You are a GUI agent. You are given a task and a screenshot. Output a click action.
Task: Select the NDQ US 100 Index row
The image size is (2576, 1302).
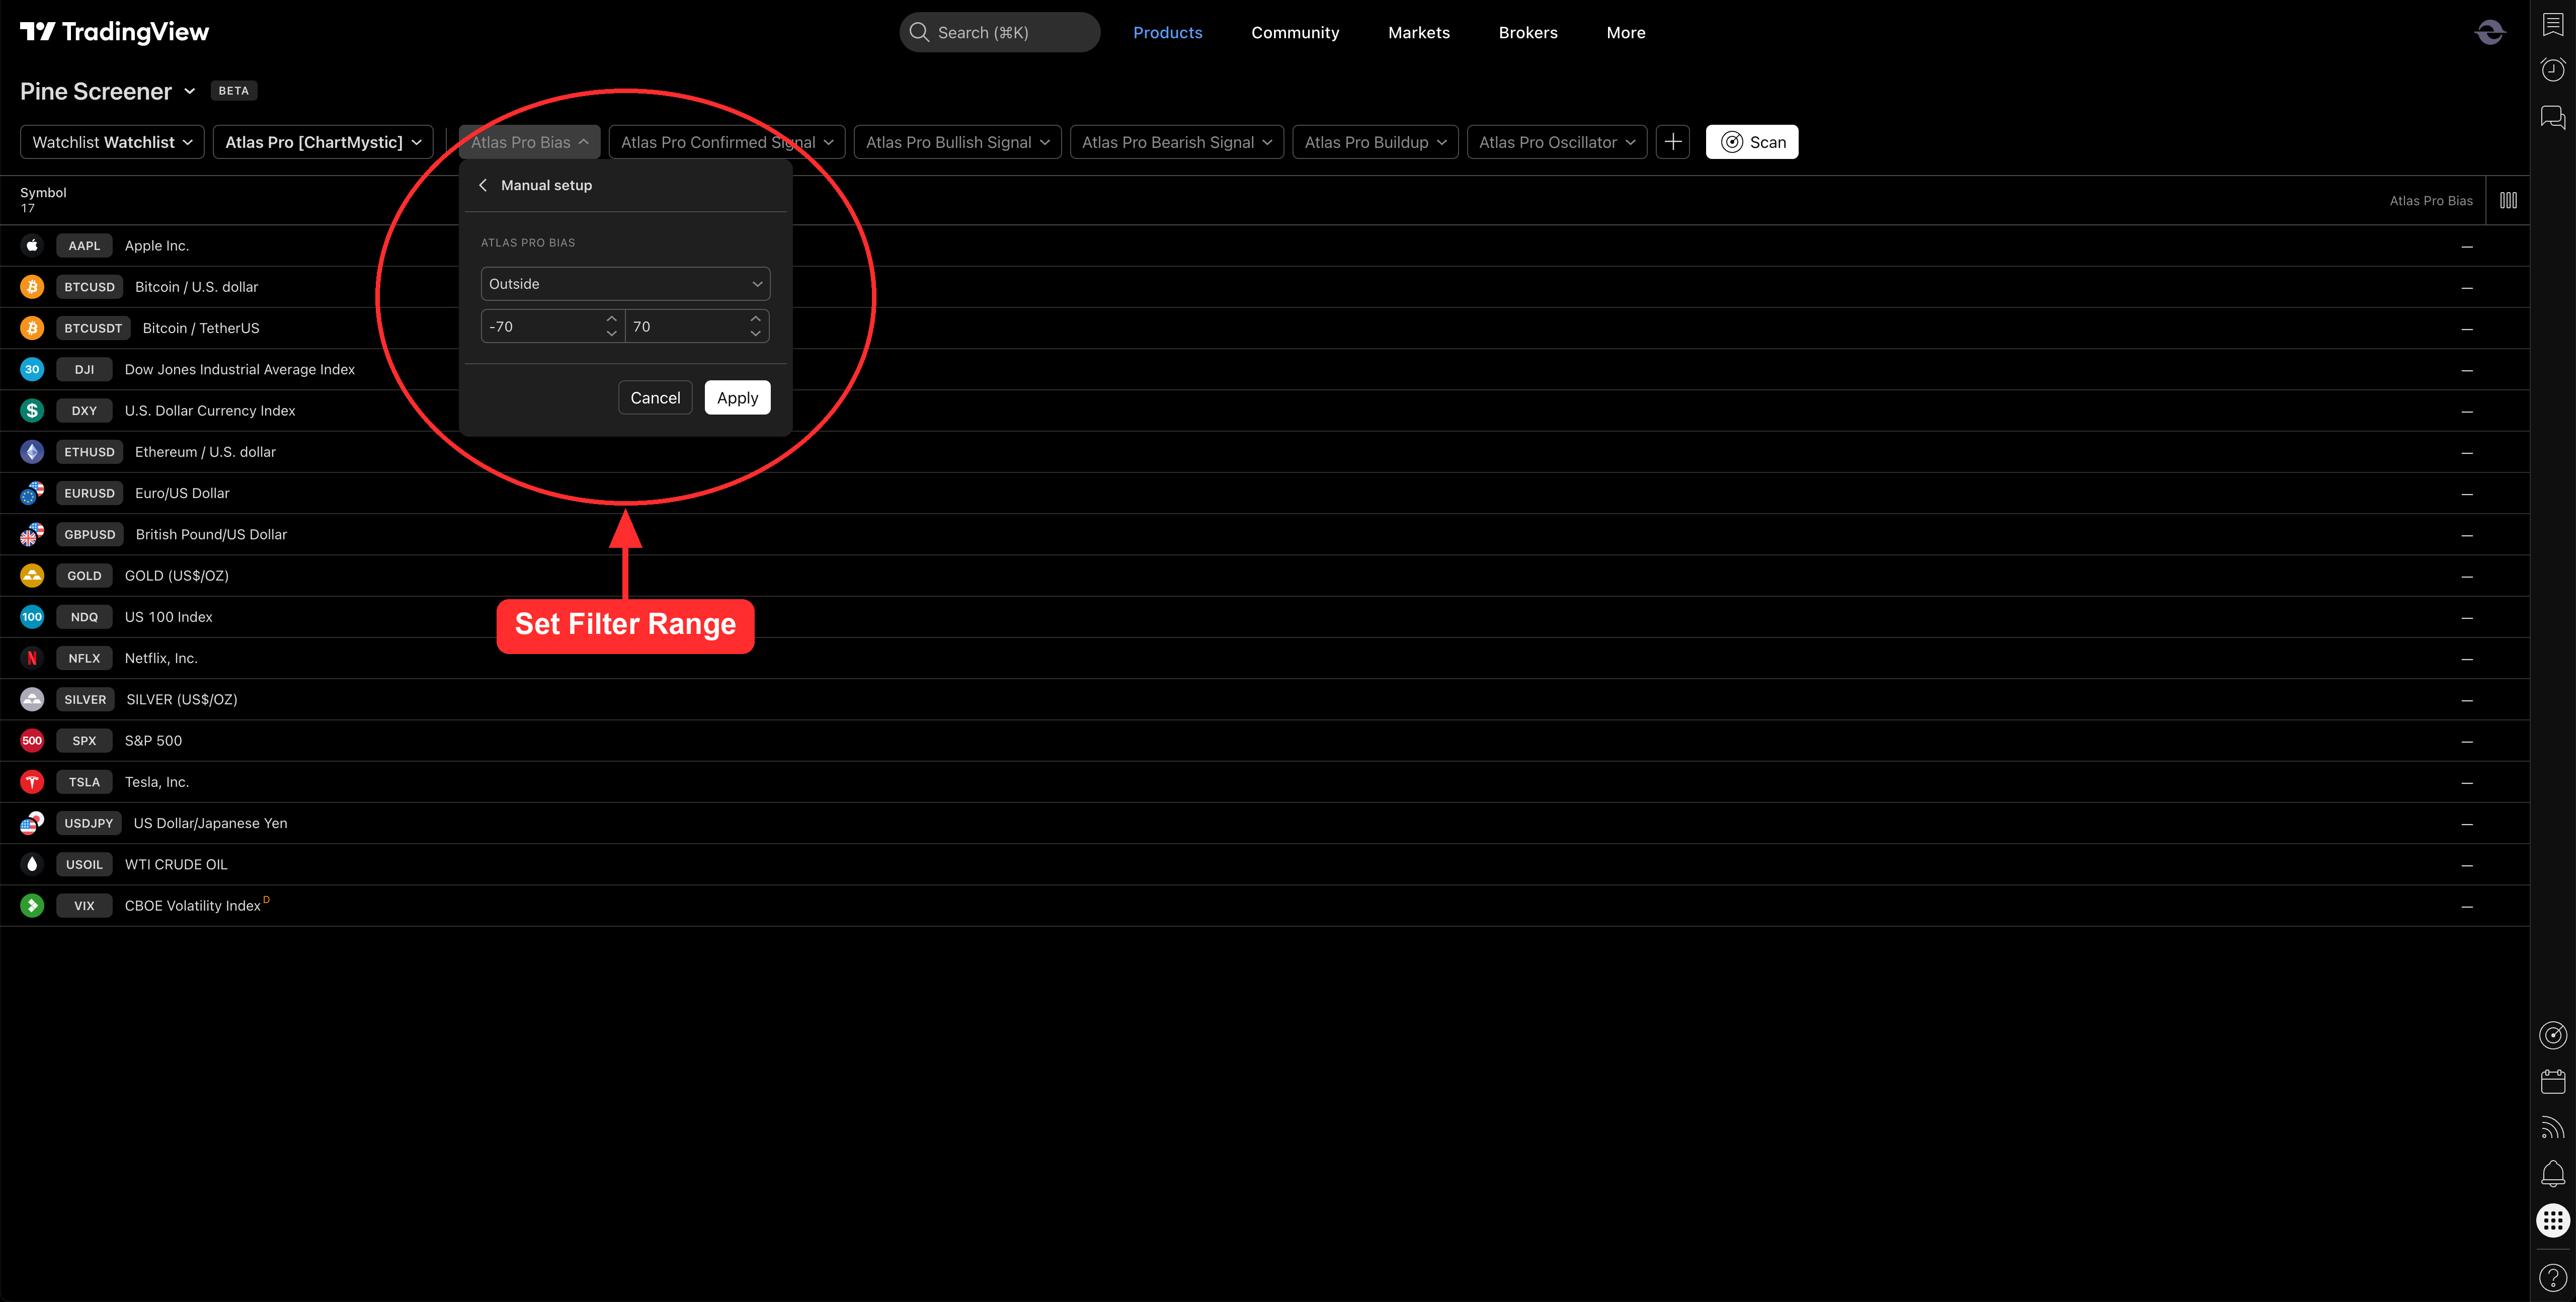coord(1265,617)
